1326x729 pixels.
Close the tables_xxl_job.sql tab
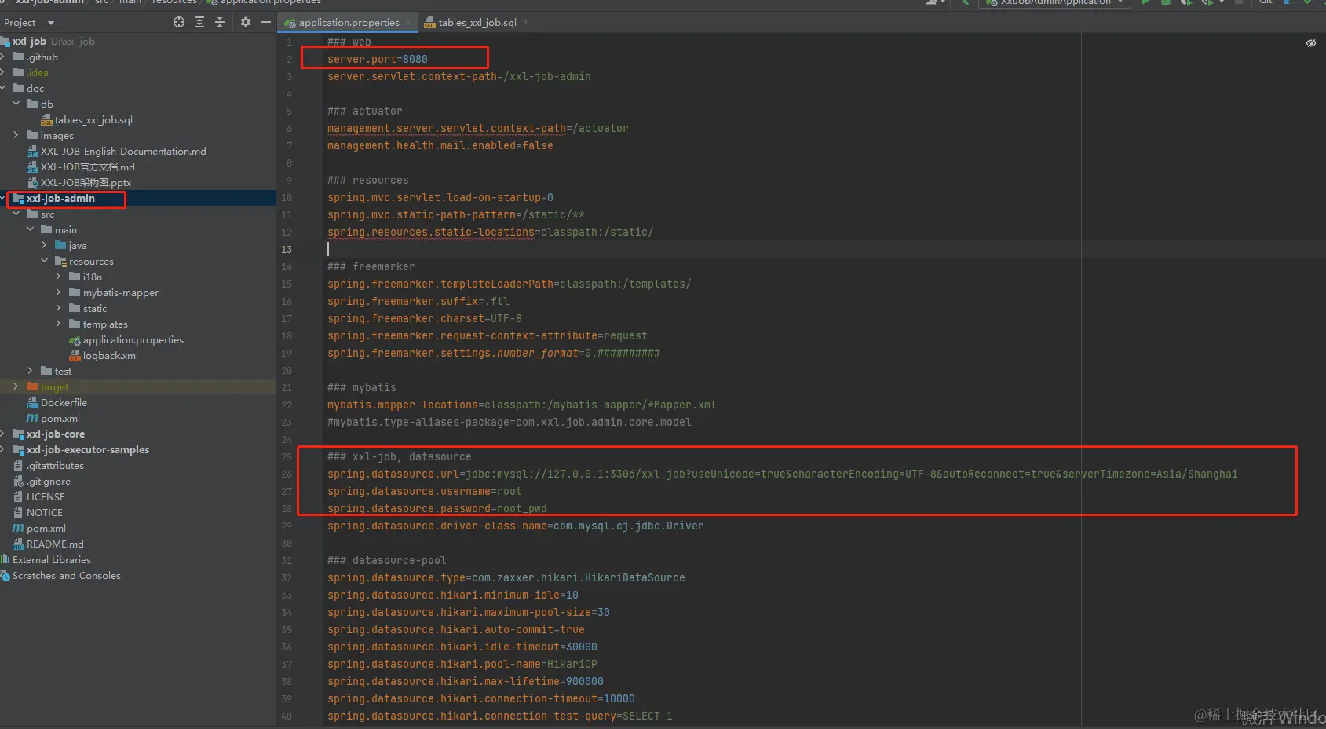pyautogui.click(x=525, y=22)
